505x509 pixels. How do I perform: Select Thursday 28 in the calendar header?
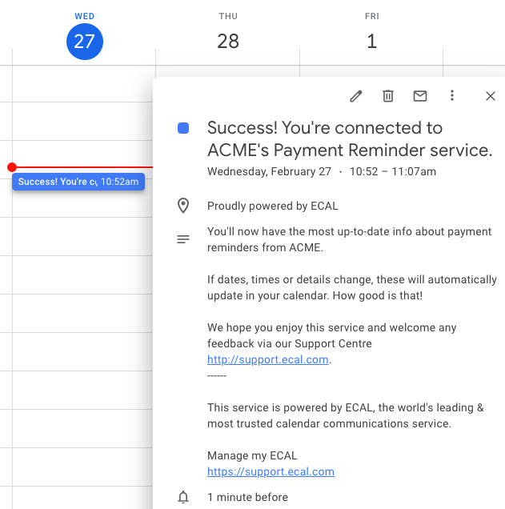tap(228, 42)
